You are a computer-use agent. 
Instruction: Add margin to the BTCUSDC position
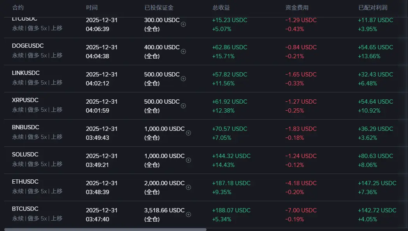point(188,214)
